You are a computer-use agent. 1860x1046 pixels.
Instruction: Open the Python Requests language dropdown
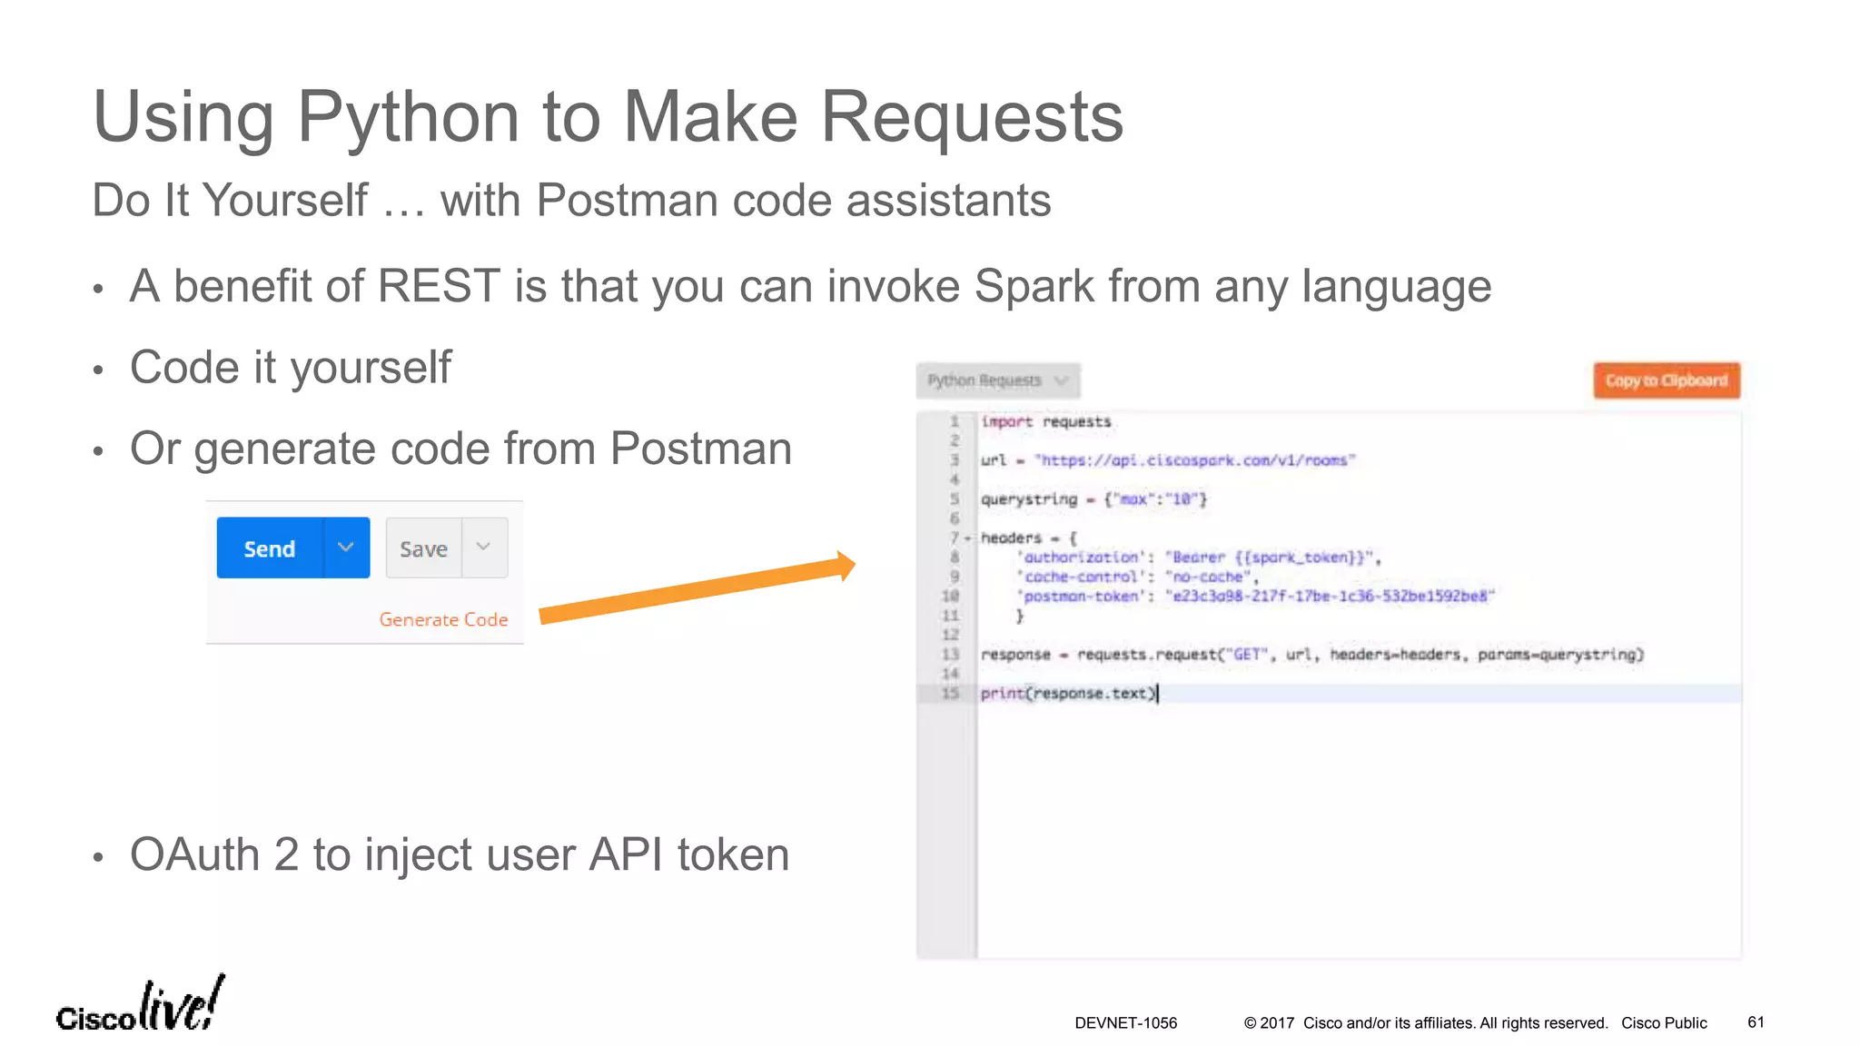[x=997, y=380]
